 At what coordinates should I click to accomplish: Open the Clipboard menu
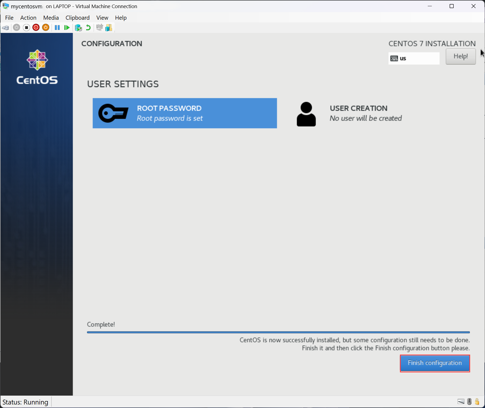click(78, 18)
